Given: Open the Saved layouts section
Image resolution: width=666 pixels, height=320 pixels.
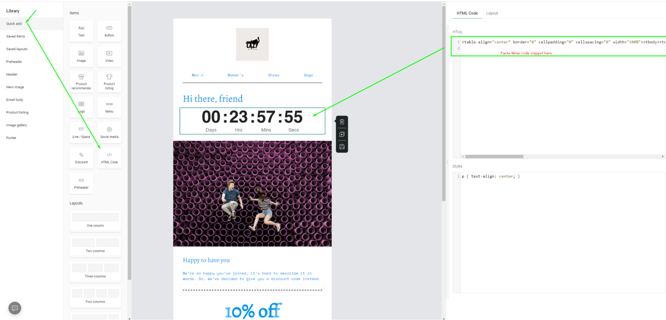Looking at the screenshot, I should (16, 49).
